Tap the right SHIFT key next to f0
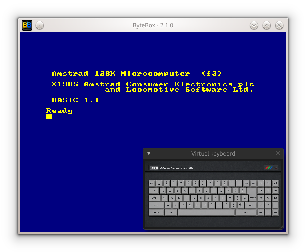The width and height of the screenshot is (306, 252). tap(250, 205)
